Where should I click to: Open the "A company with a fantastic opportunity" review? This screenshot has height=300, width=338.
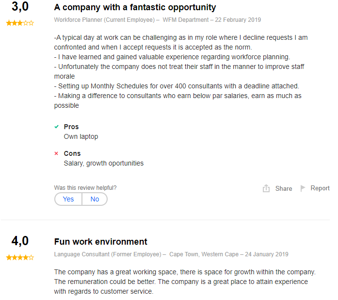point(135,8)
